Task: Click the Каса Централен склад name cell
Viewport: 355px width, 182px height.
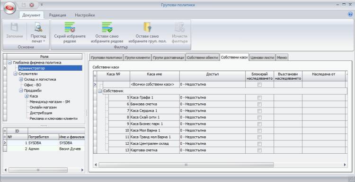Action: (x=155, y=144)
